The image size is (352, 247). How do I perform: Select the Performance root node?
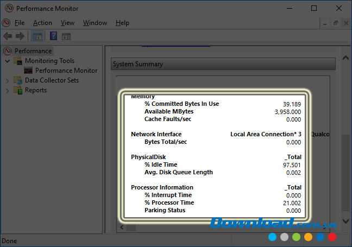point(33,51)
